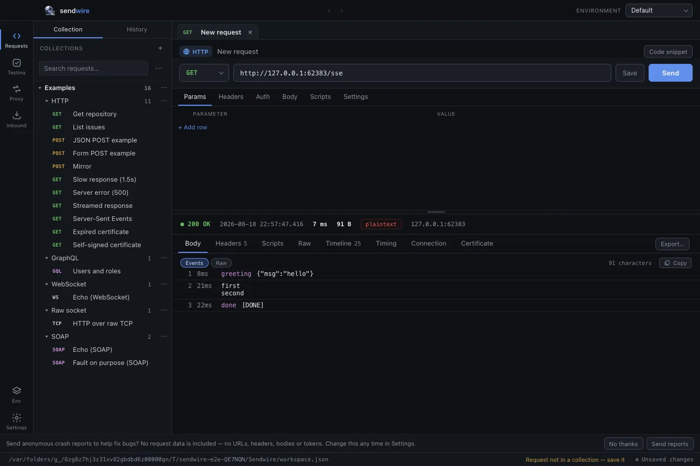This screenshot has width=700, height=466.
Task: Open the GET method dropdown
Action: [x=204, y=73]
